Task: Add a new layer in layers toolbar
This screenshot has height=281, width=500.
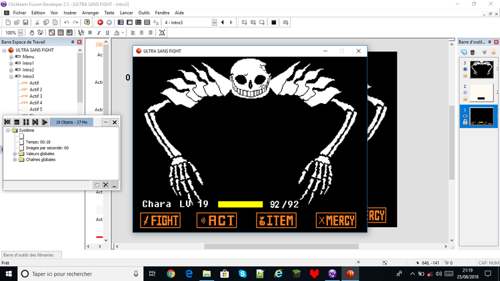Action: point(464,52)
